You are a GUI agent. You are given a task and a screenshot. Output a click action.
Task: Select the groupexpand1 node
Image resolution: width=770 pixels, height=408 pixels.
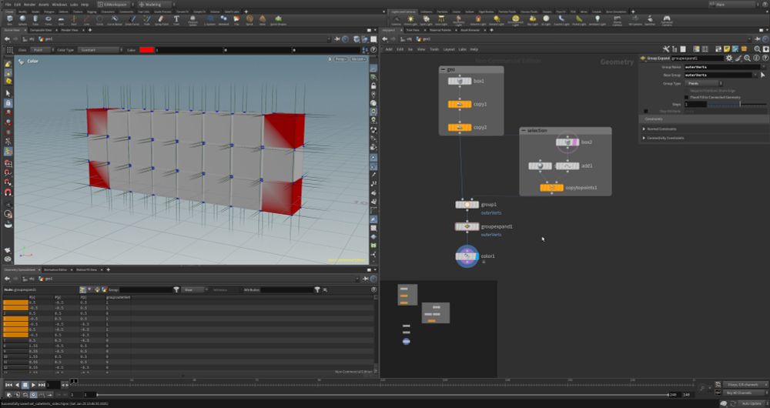(467, 227)
